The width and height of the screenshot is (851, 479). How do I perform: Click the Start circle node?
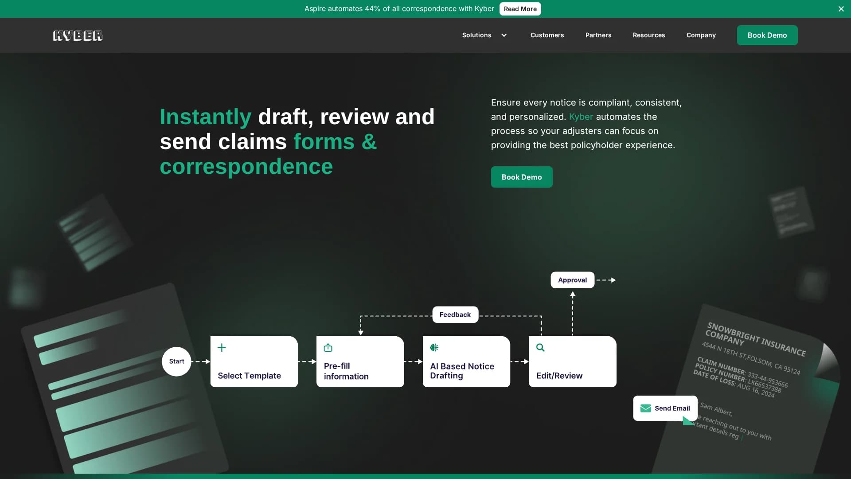[x=176, y=361]
